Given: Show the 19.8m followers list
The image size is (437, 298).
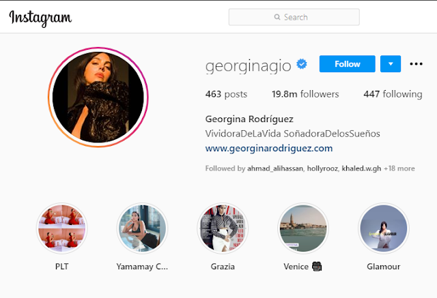Looking at the screenshot, I should click(305, 94).
